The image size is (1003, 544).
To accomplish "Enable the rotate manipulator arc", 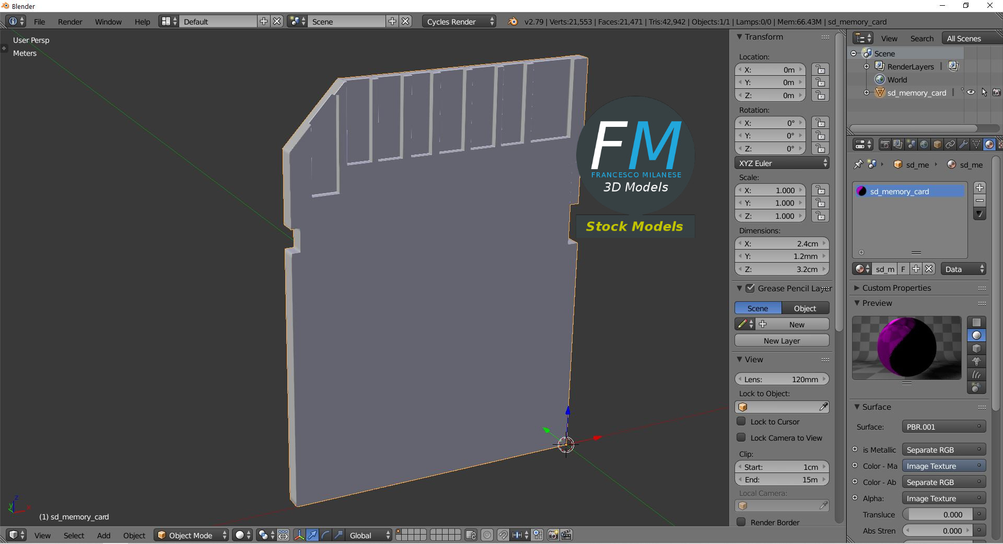I will point(325,535).
